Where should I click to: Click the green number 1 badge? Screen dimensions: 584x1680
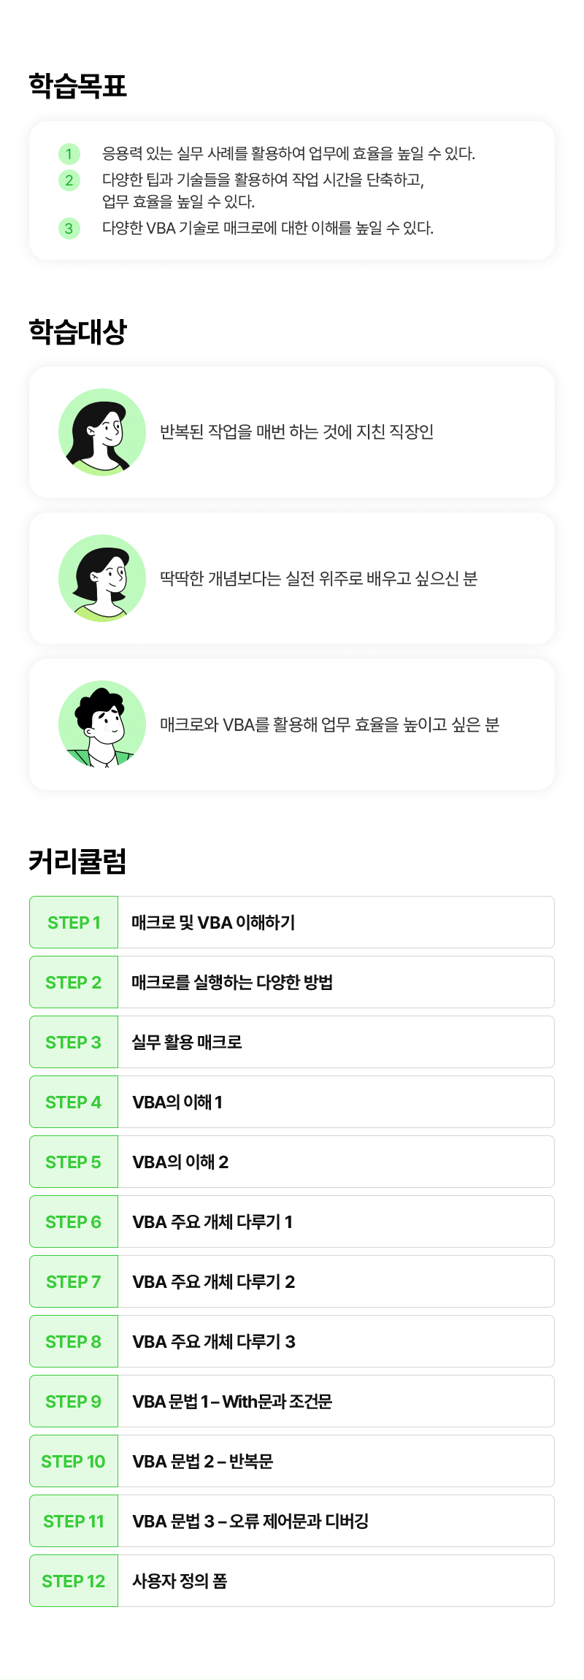click(69, 154)
